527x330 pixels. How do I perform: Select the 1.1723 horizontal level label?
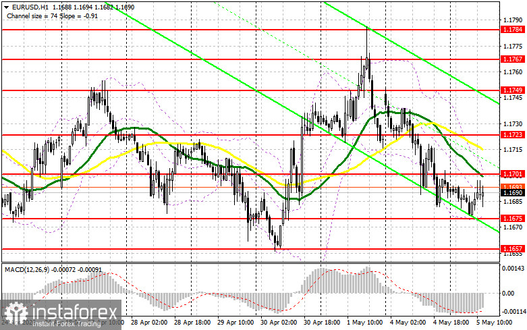(513, 135)
